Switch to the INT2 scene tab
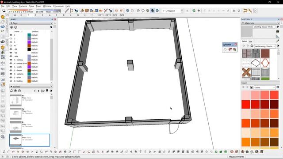The width and height of the screenshot is (283, 159). [122, 15]
